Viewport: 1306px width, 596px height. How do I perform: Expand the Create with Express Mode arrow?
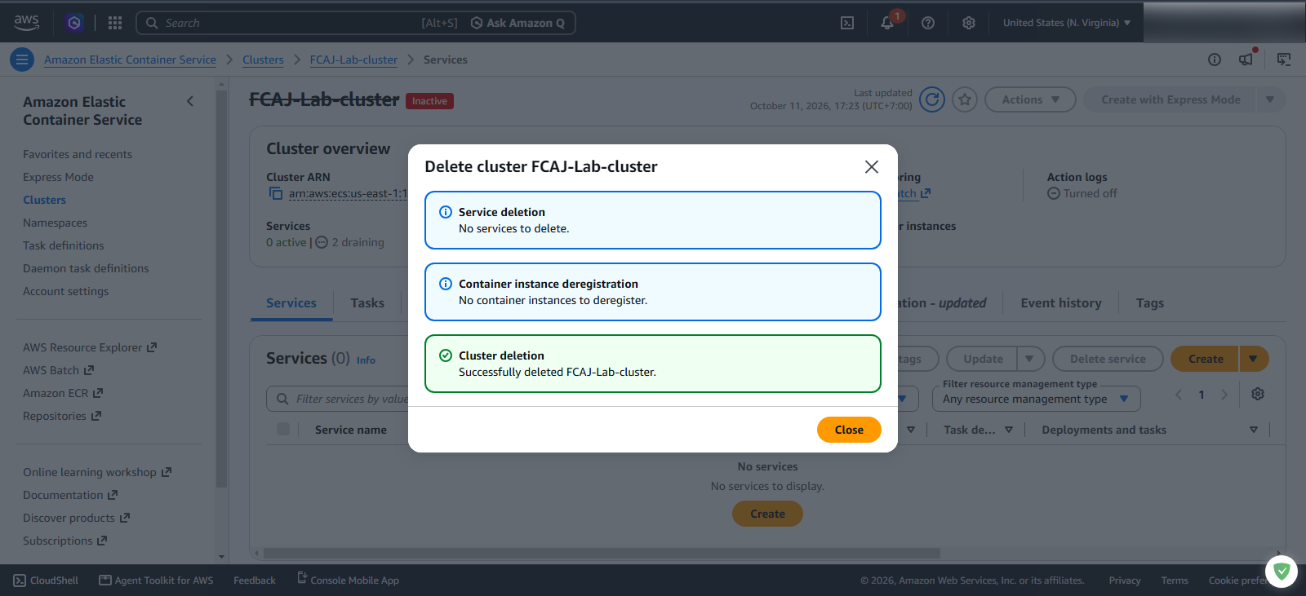click(1270, 99)
